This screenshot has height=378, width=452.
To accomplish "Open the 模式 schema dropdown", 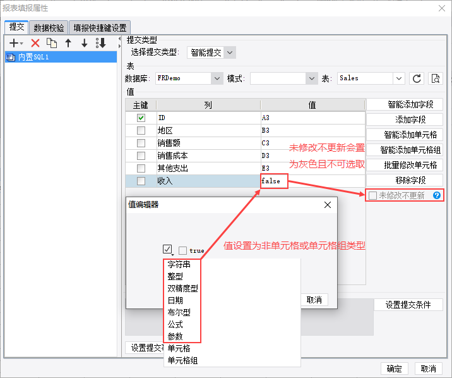I will 312,78.
